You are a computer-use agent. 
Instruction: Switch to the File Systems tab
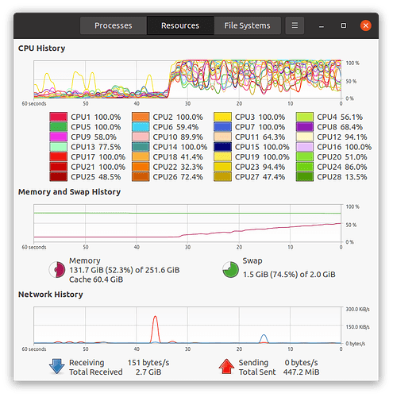pyautogui.click(x=247, y=25)
